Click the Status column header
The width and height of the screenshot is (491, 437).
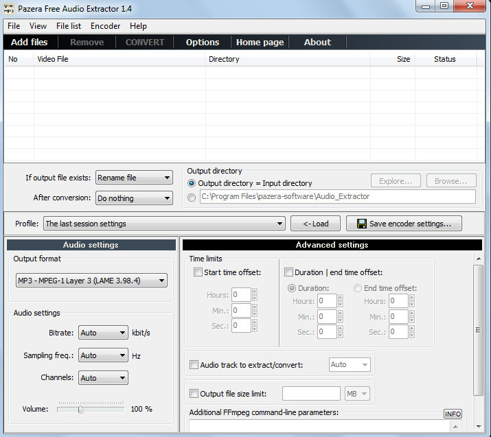point(445,59)
